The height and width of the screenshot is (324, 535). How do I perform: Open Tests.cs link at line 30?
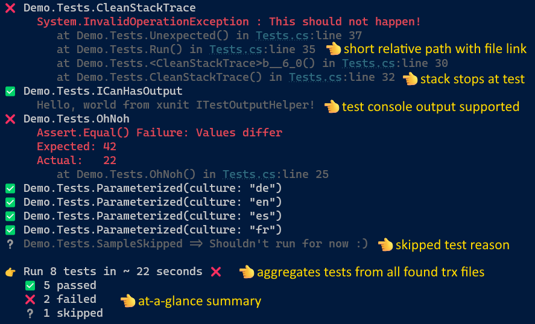point(361,63)
